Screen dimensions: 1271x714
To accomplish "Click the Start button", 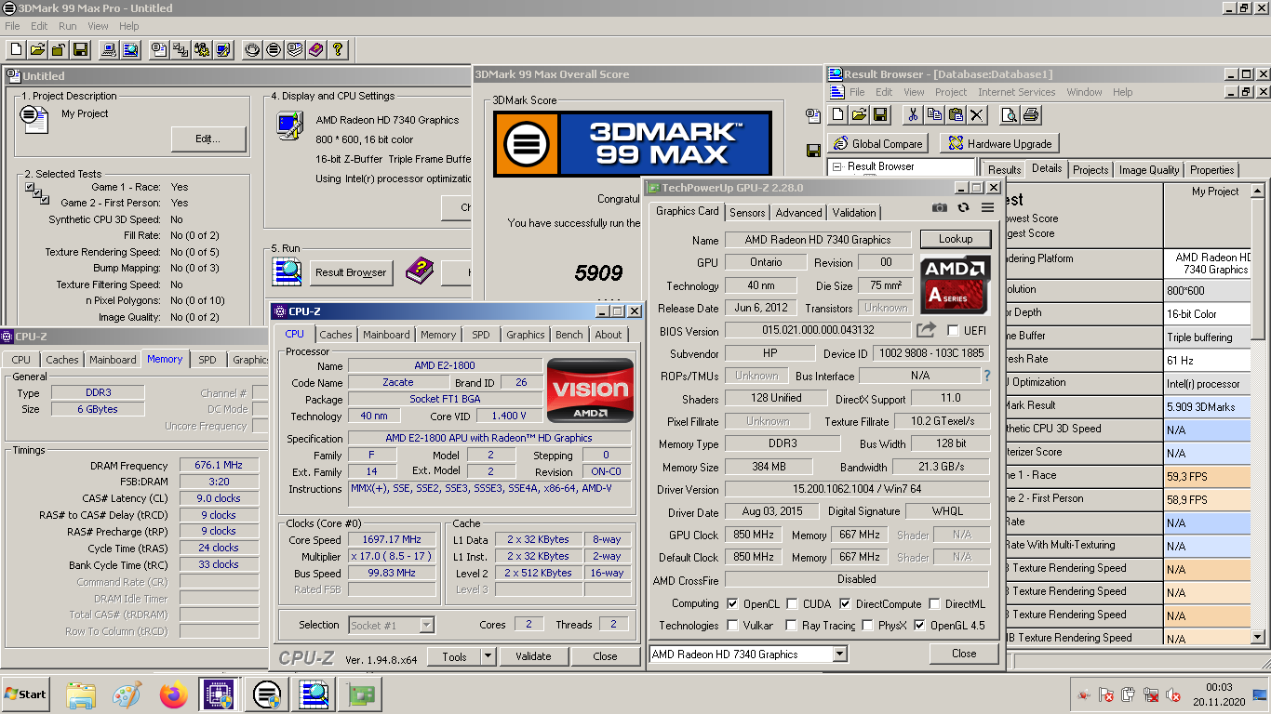I will tap(25, 694).
